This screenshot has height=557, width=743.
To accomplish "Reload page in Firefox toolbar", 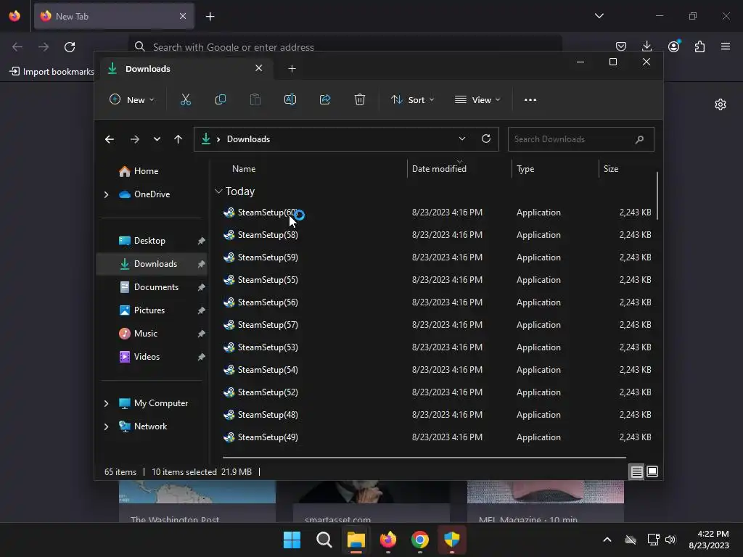I will (x=70, y=47).
